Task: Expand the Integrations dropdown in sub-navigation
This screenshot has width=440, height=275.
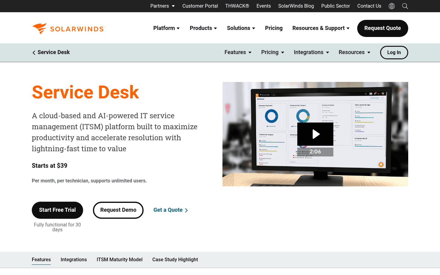Action: click(311, 52)
